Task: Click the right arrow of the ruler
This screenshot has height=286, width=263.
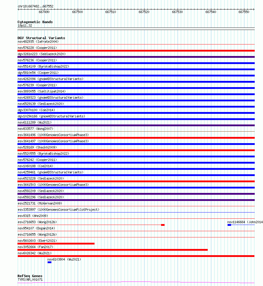Action: [254, 9]
